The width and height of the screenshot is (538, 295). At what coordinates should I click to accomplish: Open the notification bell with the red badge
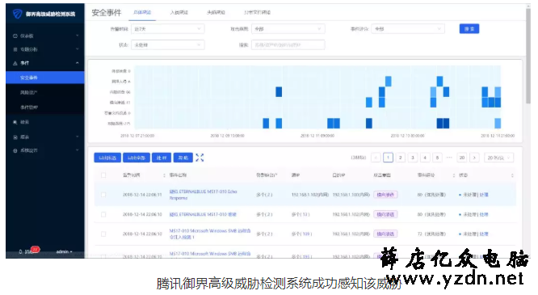coord(20,251)
